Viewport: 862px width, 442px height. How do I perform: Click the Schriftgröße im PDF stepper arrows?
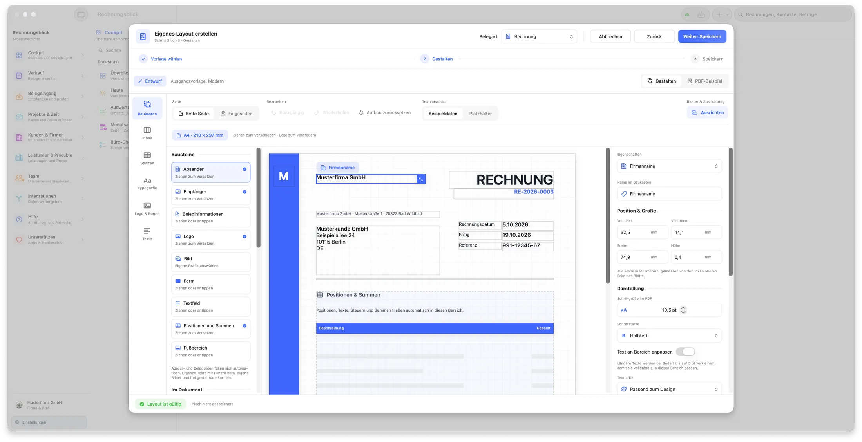[x=683, y=310]
